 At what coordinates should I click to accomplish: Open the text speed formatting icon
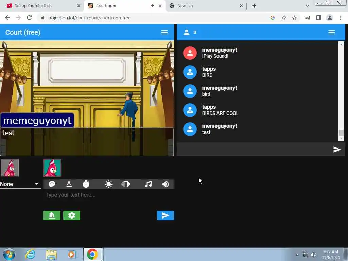point(69,184)
